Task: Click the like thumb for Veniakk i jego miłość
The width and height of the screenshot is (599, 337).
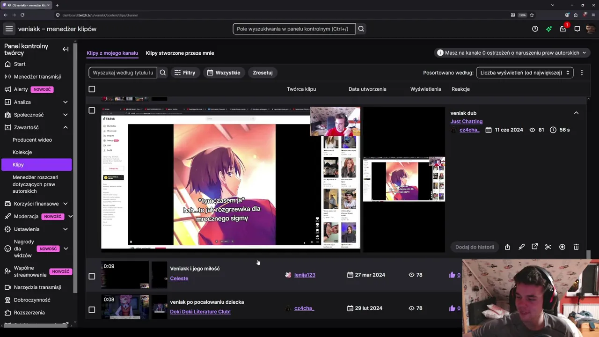Action: pyautogui.click(x=452, y=275)
